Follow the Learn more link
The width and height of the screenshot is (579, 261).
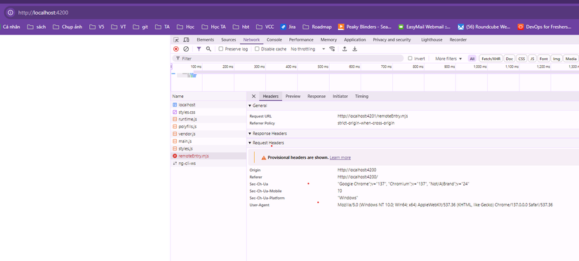(x=340, y=157)
